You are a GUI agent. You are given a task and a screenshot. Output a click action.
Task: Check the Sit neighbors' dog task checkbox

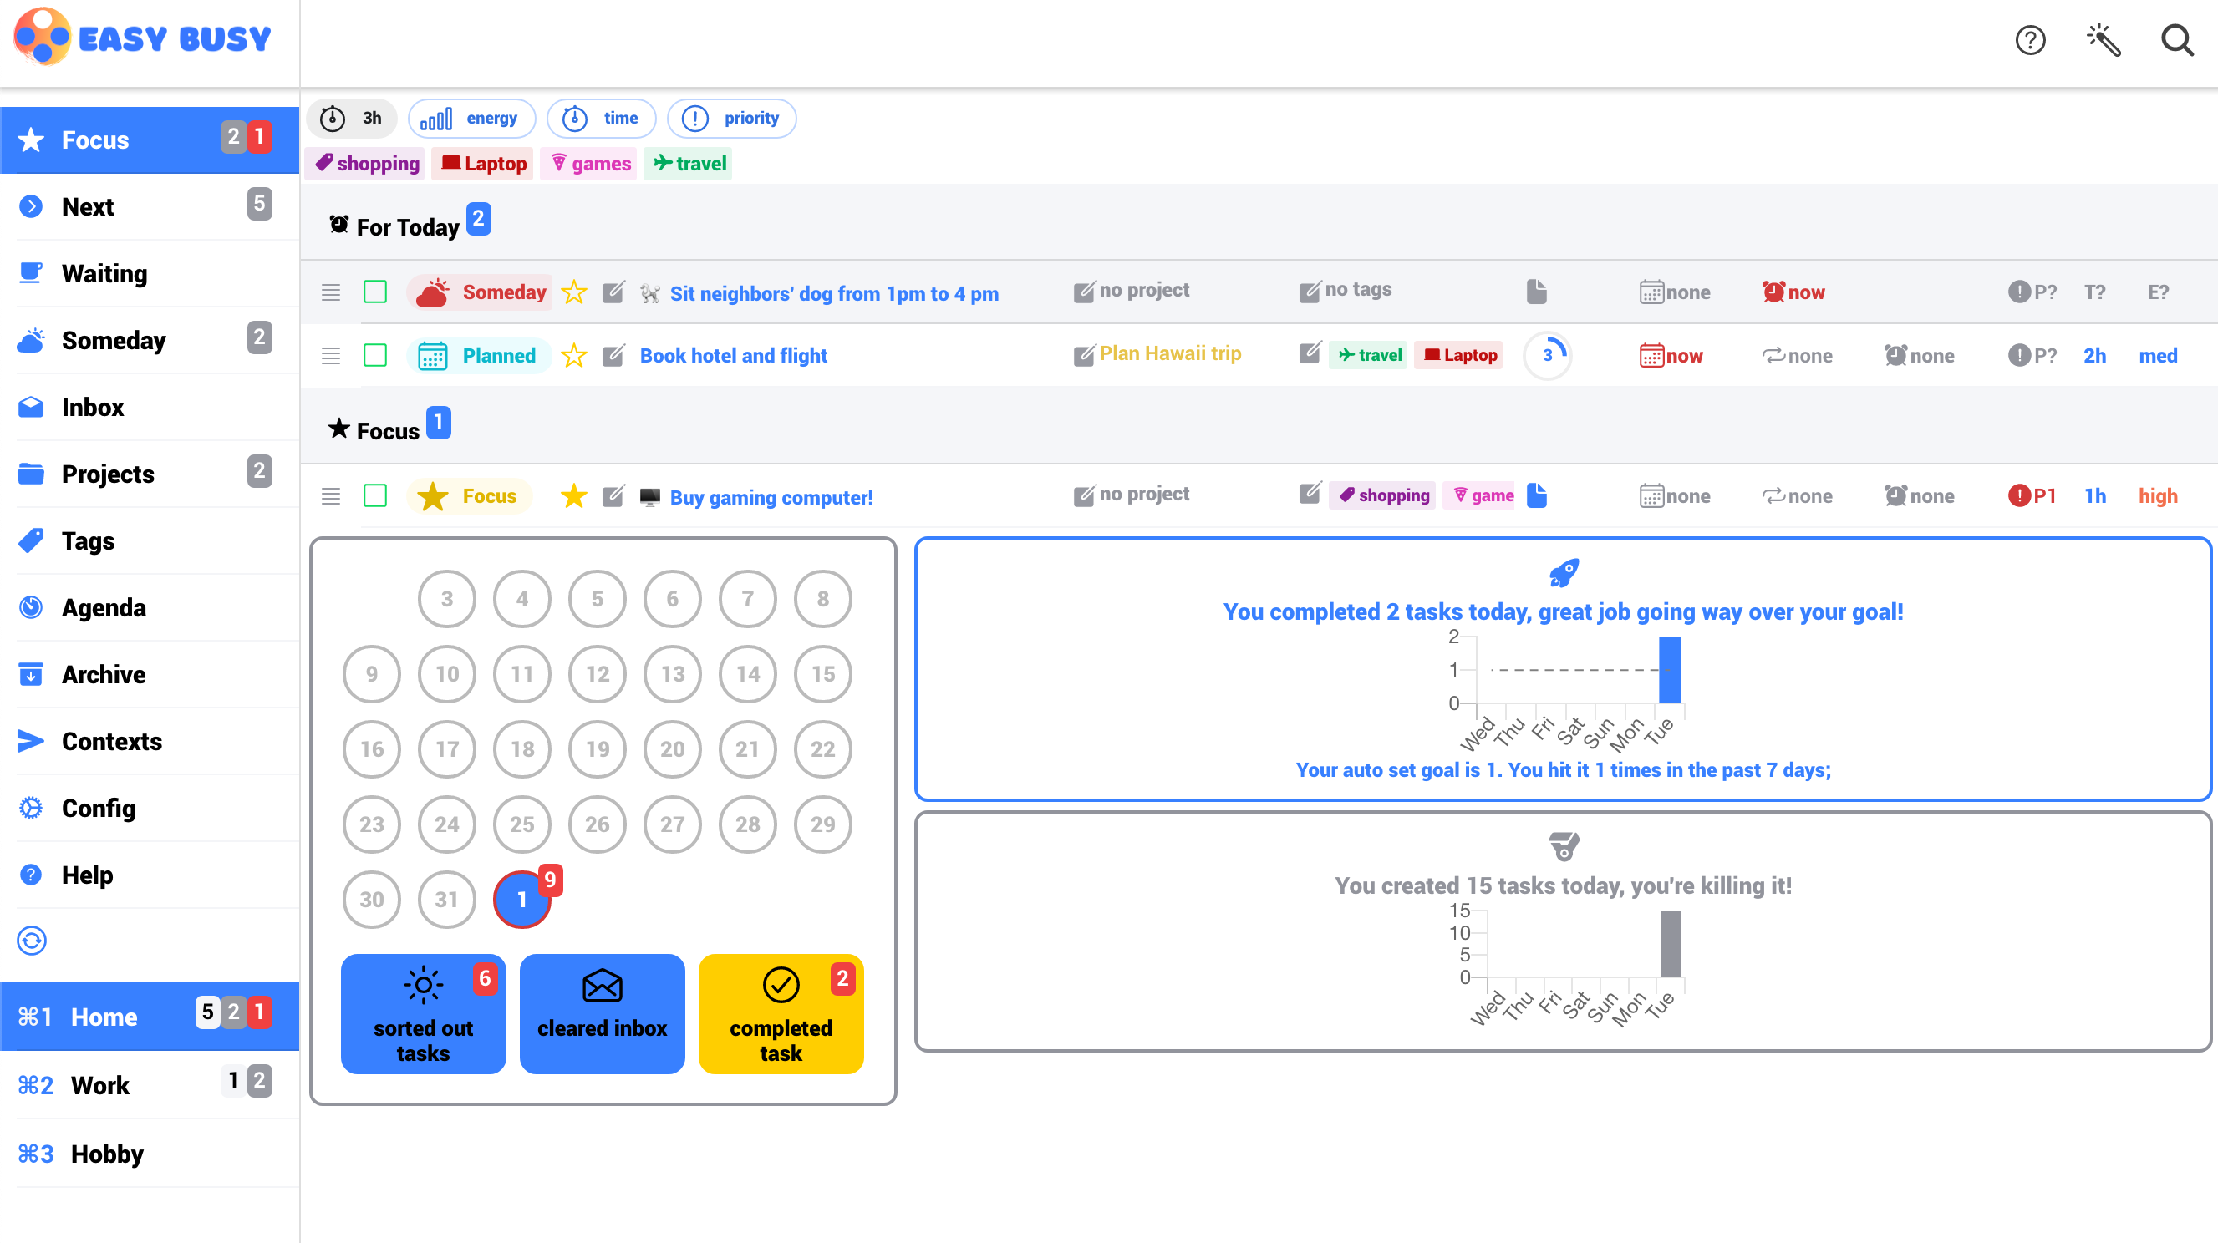375,292
